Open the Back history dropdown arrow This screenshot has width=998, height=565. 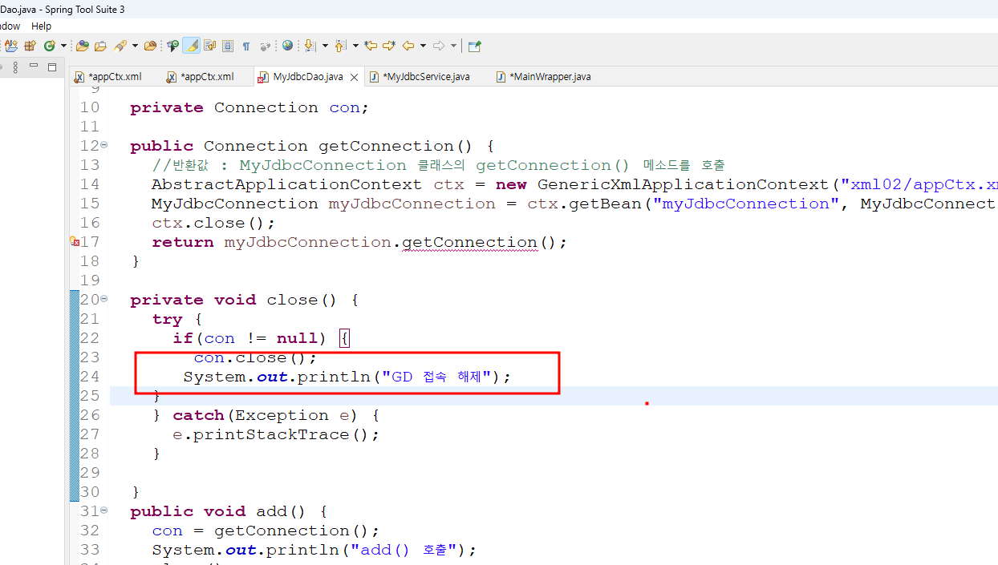(423, 46)
